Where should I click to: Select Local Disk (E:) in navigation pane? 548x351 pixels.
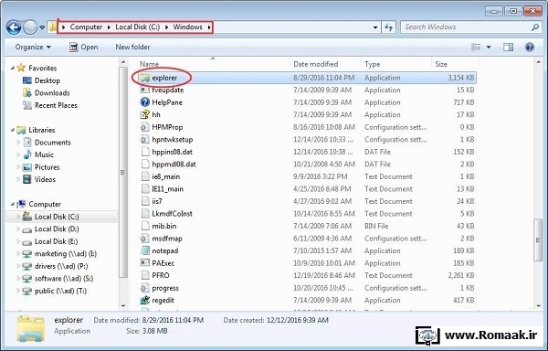click(x=50, y=241)
